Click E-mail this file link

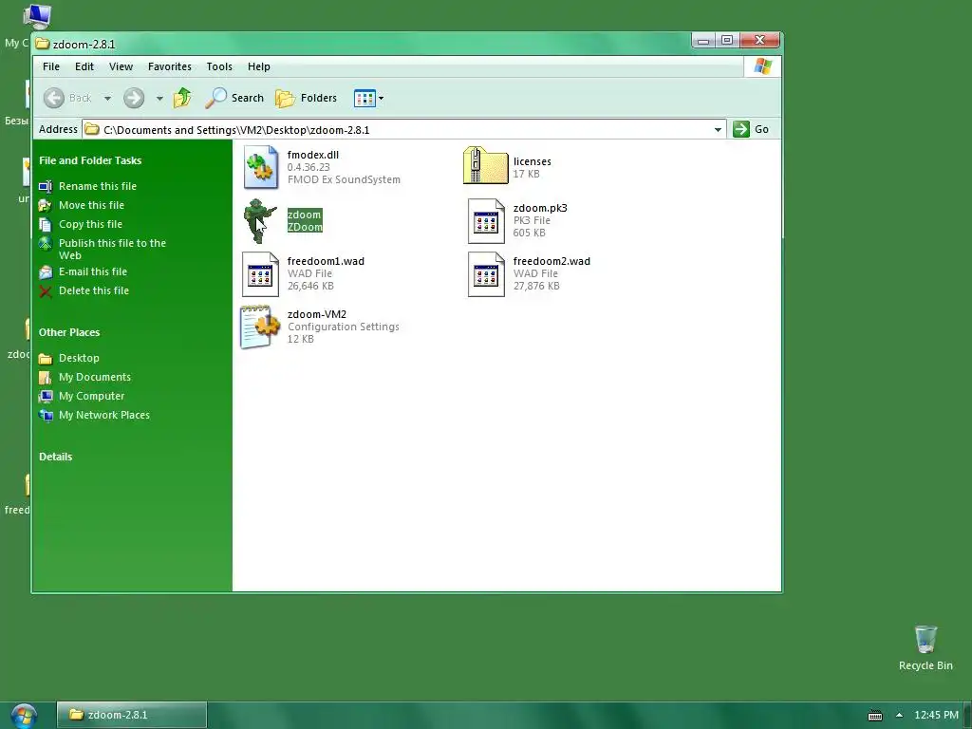coord(92,271)
